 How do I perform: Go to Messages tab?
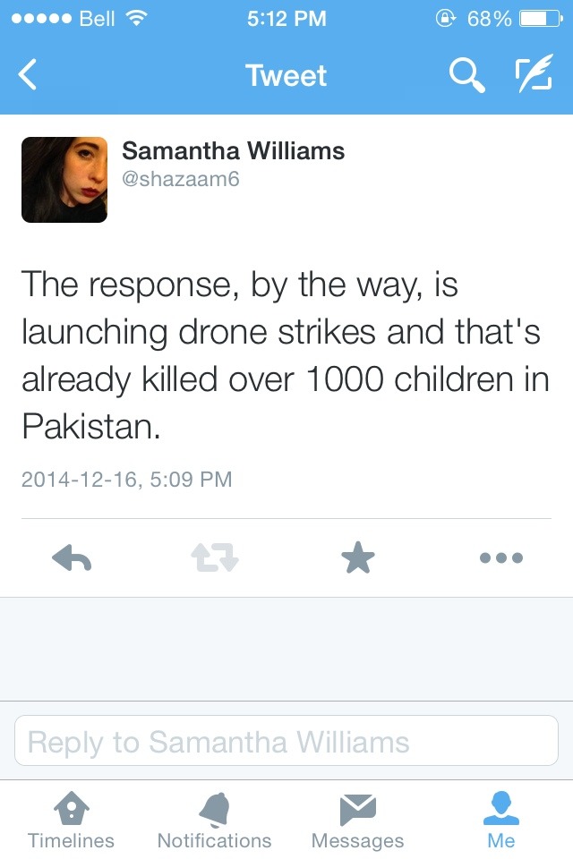click(x=357, y=821)
